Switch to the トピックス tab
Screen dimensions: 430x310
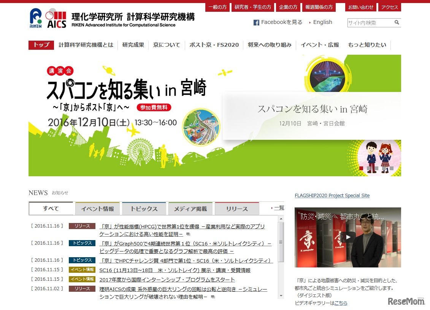144,208
